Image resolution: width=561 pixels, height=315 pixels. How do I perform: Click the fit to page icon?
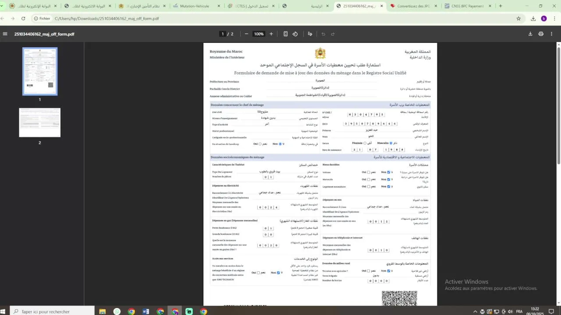tap(285, 34)
